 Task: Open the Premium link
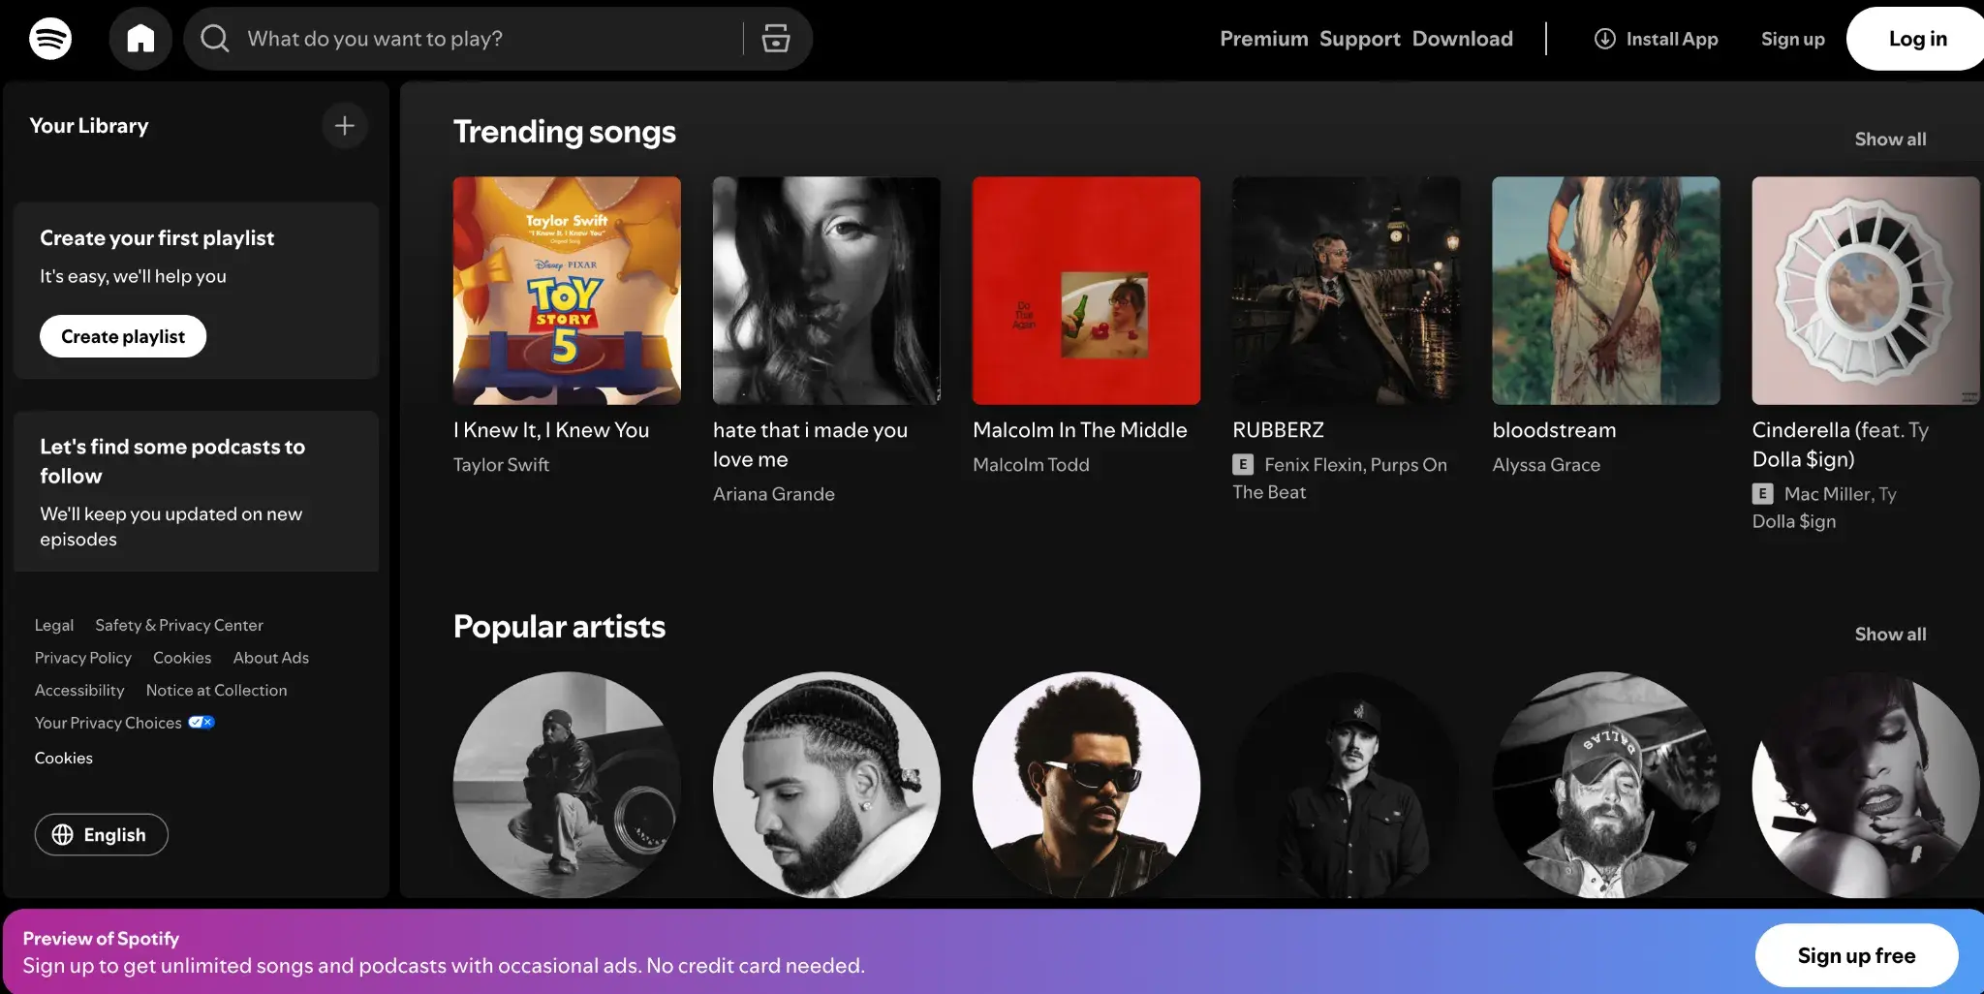click(x=1264, y=39)
